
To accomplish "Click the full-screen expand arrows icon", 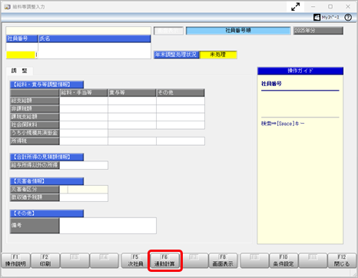I will 296,7.
